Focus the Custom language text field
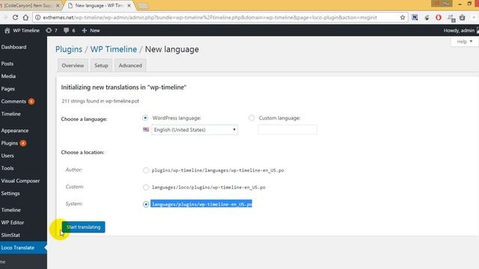Viewport: 479px width, 269px height. [287, 129]
